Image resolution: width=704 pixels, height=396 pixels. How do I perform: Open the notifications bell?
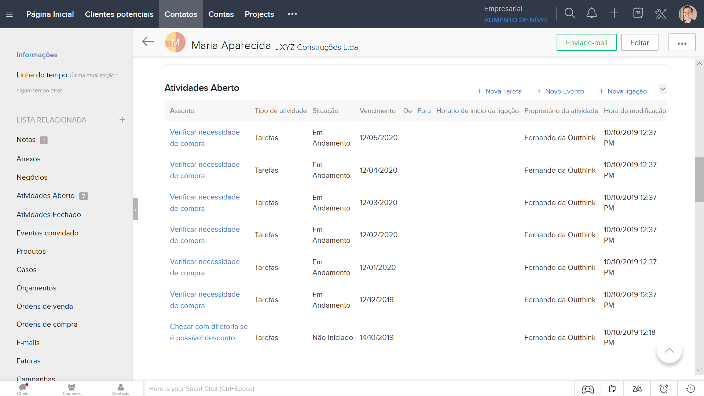pos(591,14)
